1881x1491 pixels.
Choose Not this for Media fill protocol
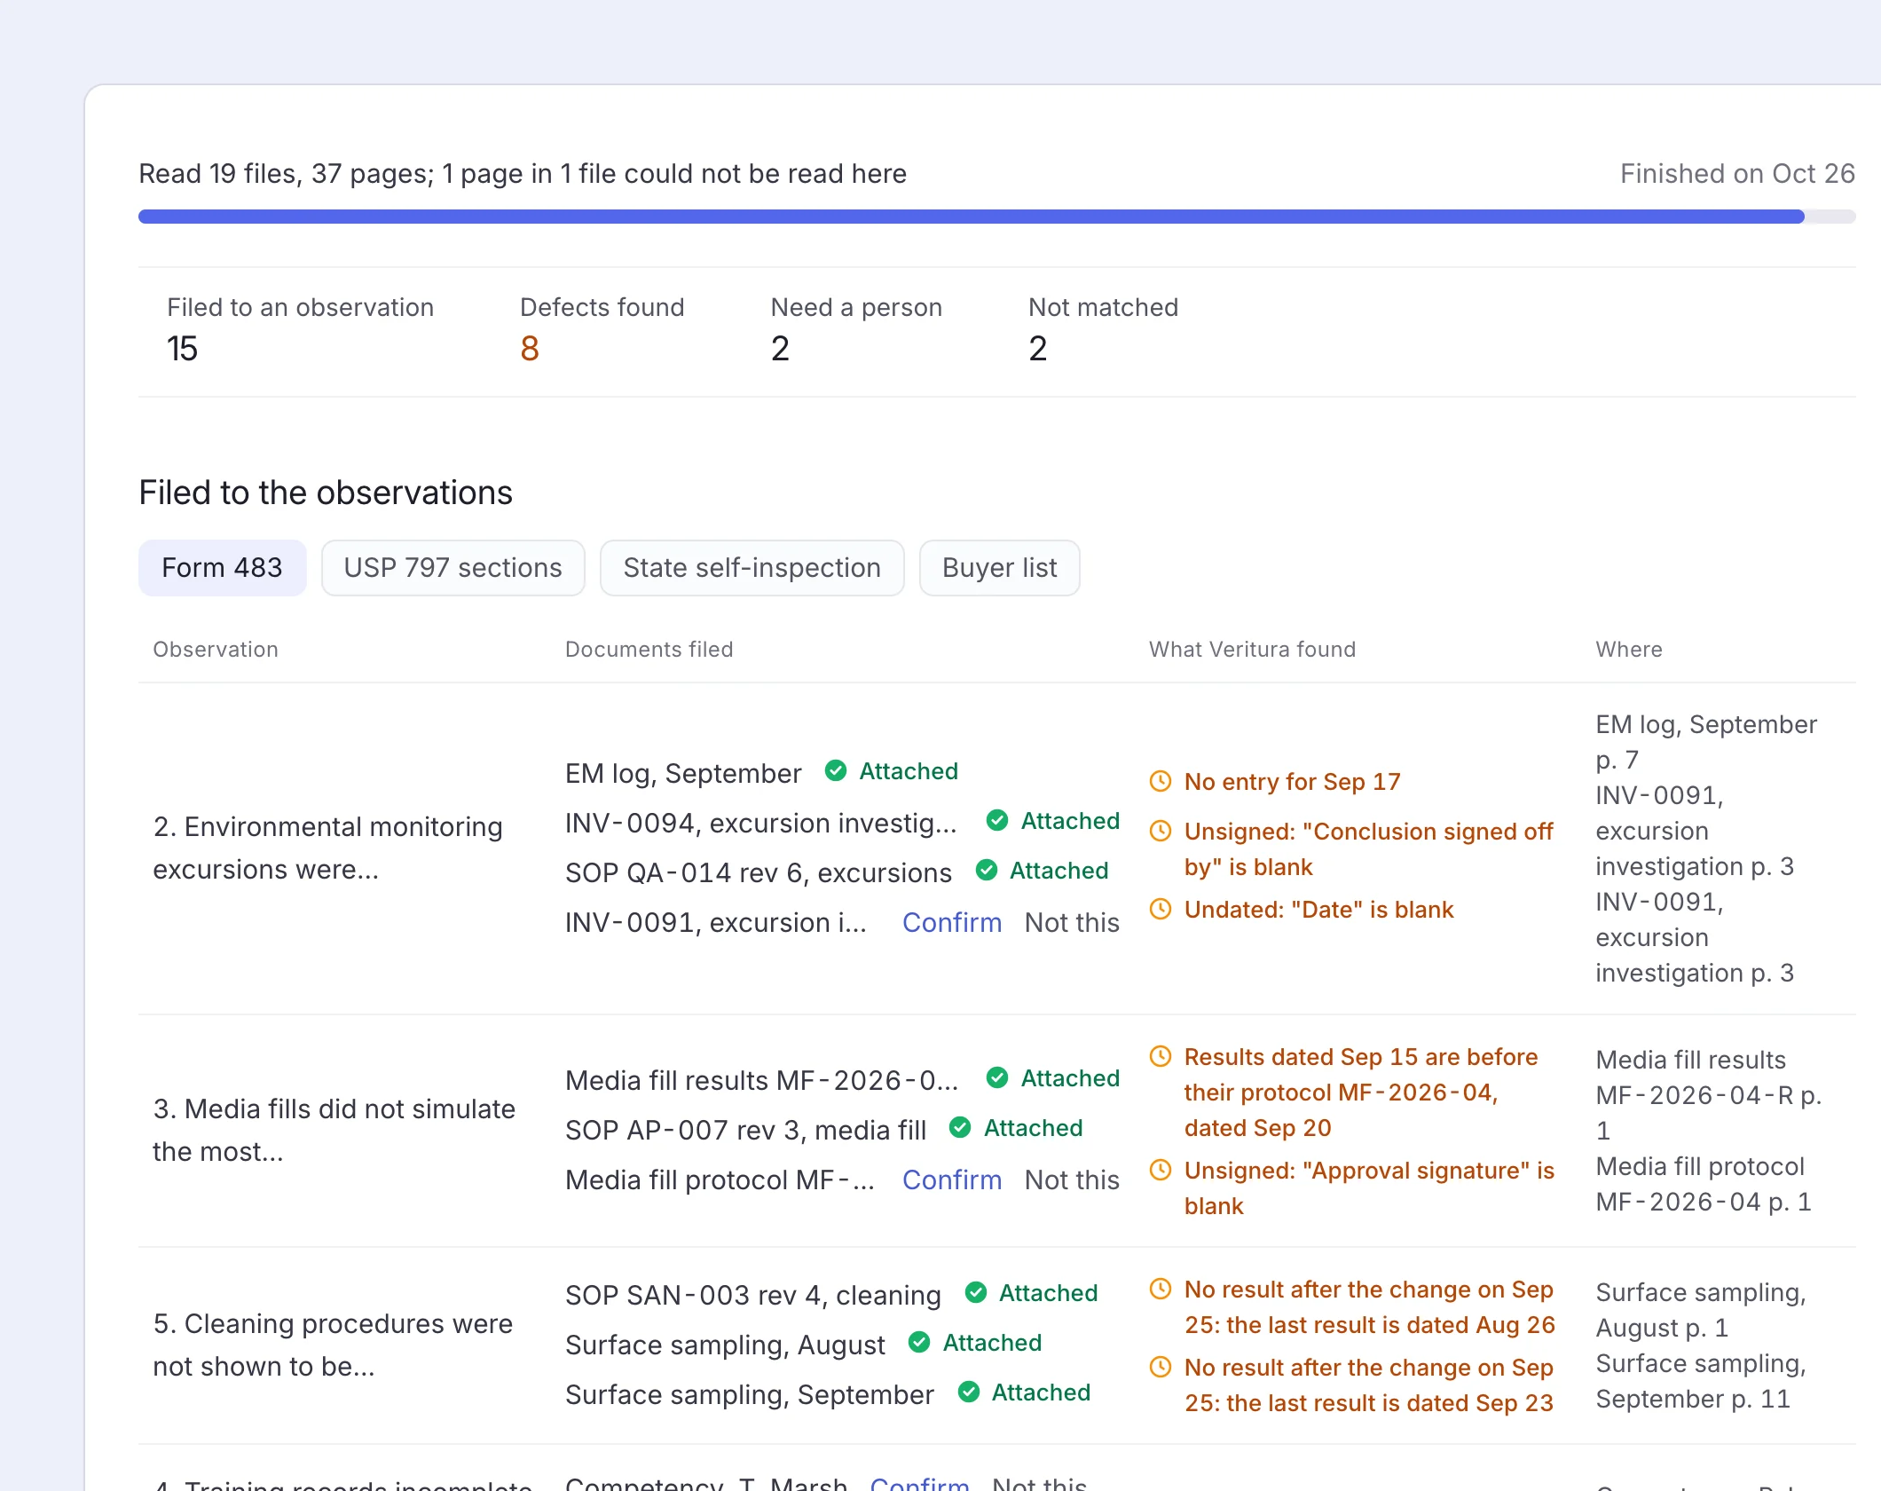(1072, 1180)
